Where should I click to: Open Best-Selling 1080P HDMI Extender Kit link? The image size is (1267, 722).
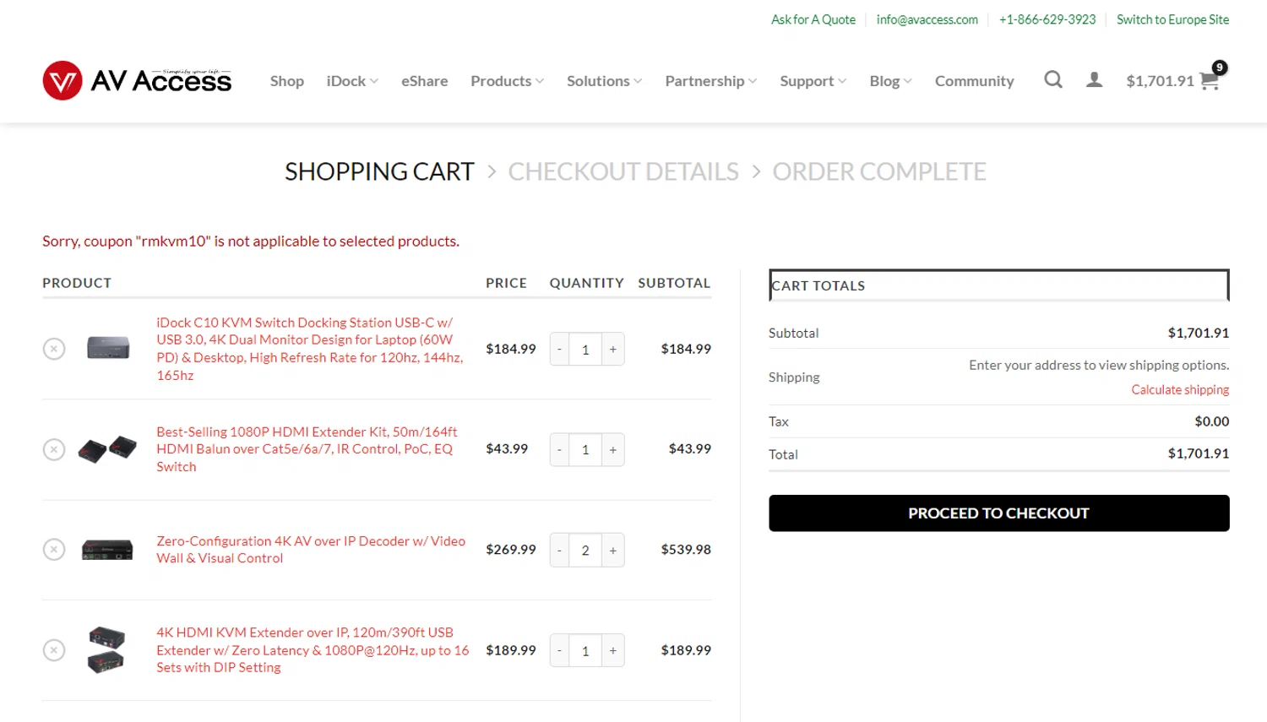tap(307, 449)
